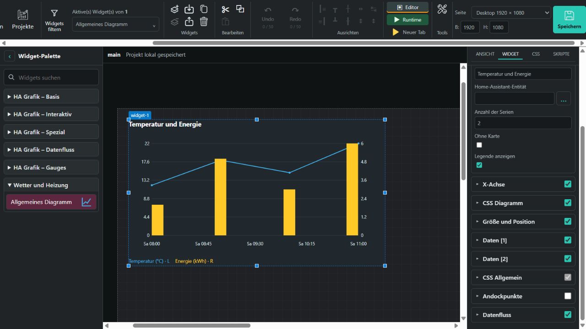Image resolution: width=586 pixels, height=329 pixels.
Task: Click the Undo arrow
Action: coord(268,10)
